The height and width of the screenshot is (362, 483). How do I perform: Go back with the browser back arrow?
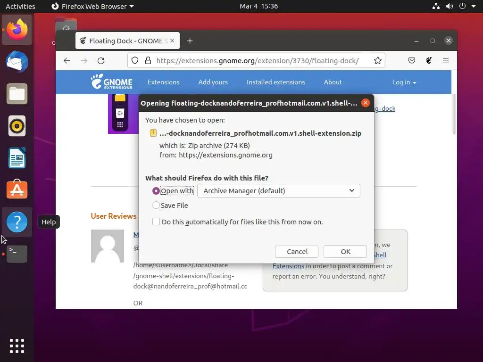tap(67, 61)
